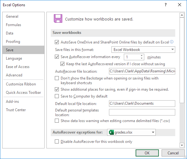Open the Save files format dropdown
Viewport: 187px width, 159px height.
click(x=143, y=50)
